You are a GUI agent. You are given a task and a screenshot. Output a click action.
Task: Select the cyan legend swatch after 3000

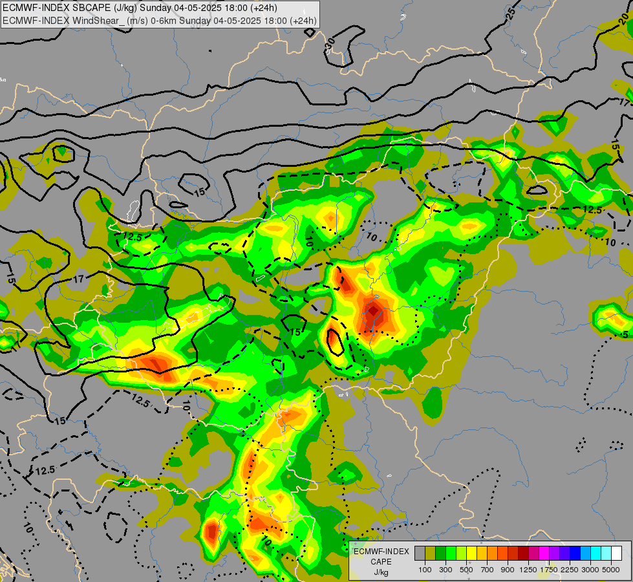595,554
